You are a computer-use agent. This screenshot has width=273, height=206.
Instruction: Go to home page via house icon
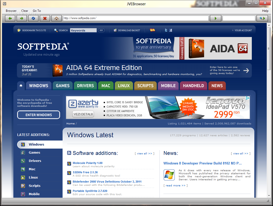click(57, 18)
